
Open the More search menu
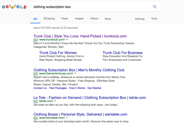click(108, 19)
